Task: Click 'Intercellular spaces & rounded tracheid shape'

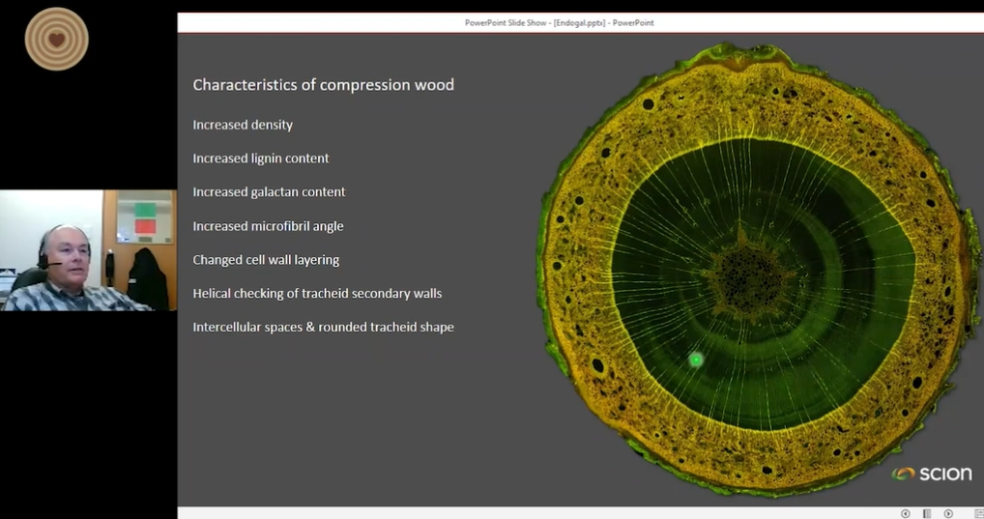Action: (x=323, y=327)
